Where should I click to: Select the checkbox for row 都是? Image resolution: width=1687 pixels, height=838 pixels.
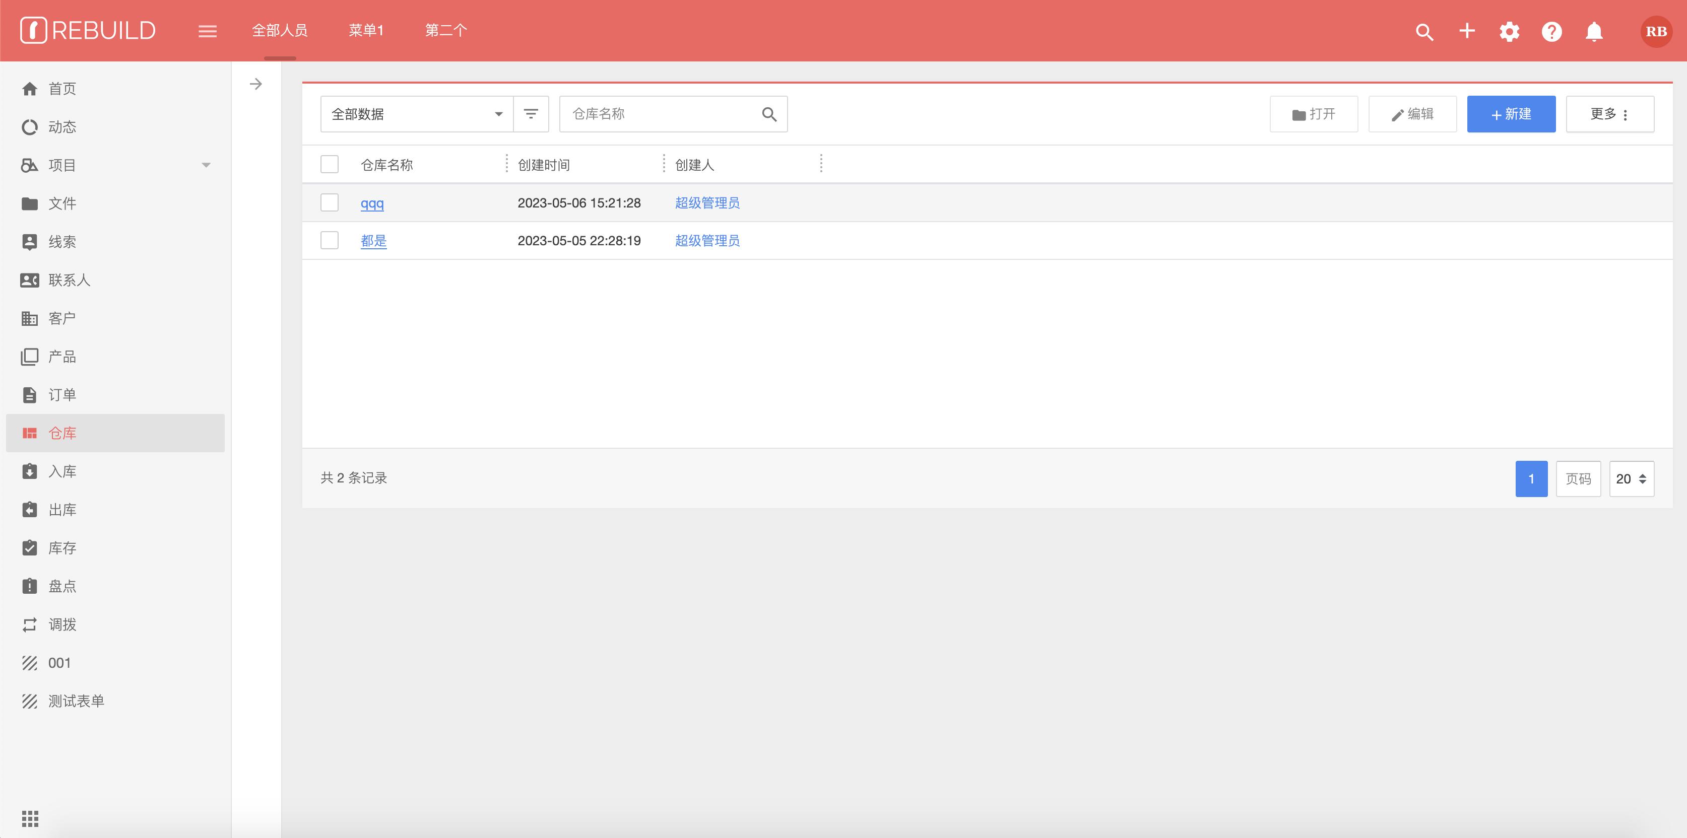coord(330,240)
